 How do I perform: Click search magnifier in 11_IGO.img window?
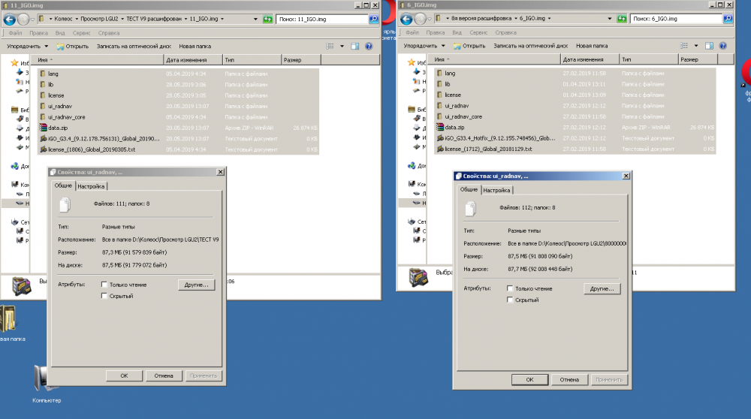[373, 20]
